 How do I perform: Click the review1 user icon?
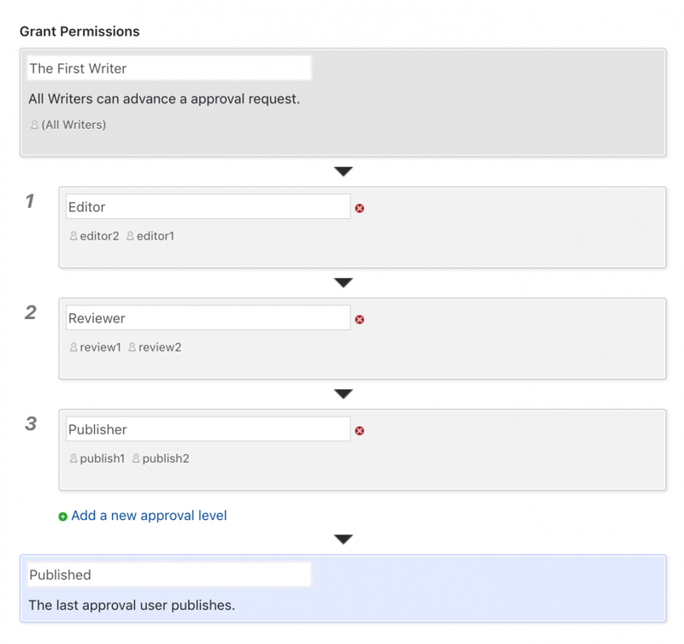(x=74, y=347)
